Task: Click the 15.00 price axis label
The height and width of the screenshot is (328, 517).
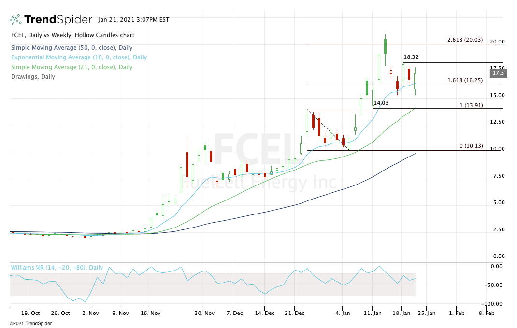Action: tap(497, 95)
